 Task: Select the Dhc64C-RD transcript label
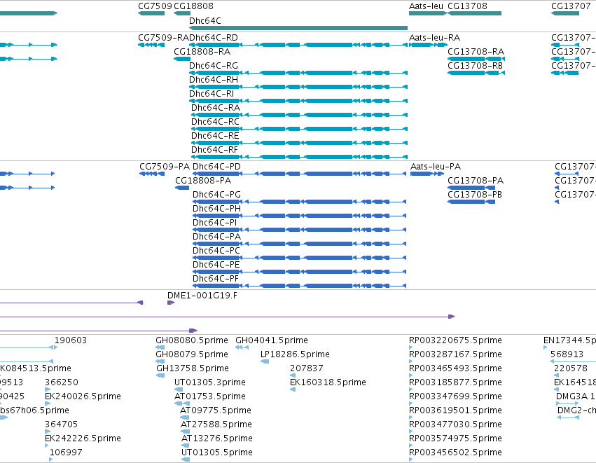[x=214, y=38]
